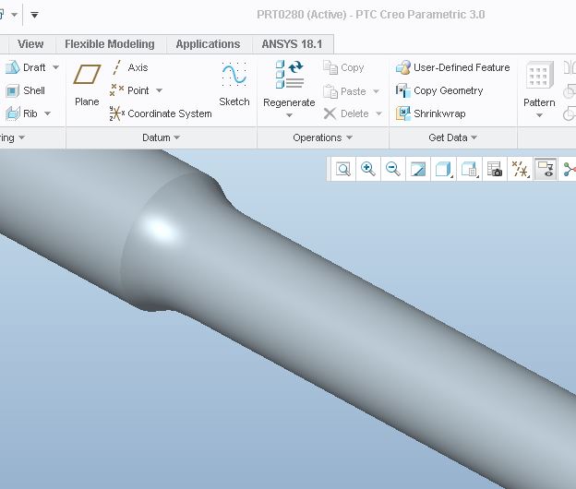
Task: Open the View ribbon tab
Action: pyautogui.click(x=30, y=44)
